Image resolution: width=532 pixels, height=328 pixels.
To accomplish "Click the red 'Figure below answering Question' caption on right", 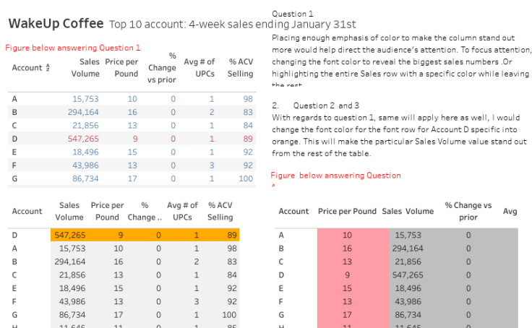I will coord(335,176).
